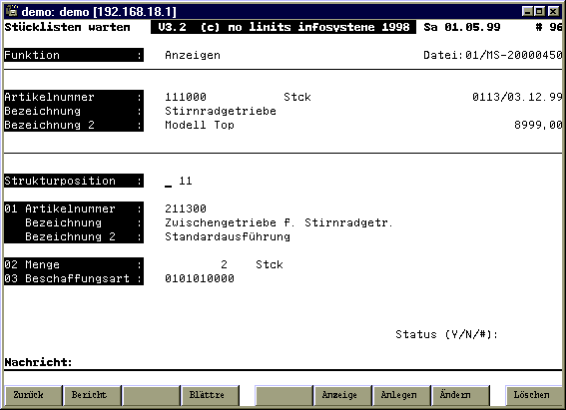The image size is (566, 410).
Task: Click the Blättre button
Action: 210,395
